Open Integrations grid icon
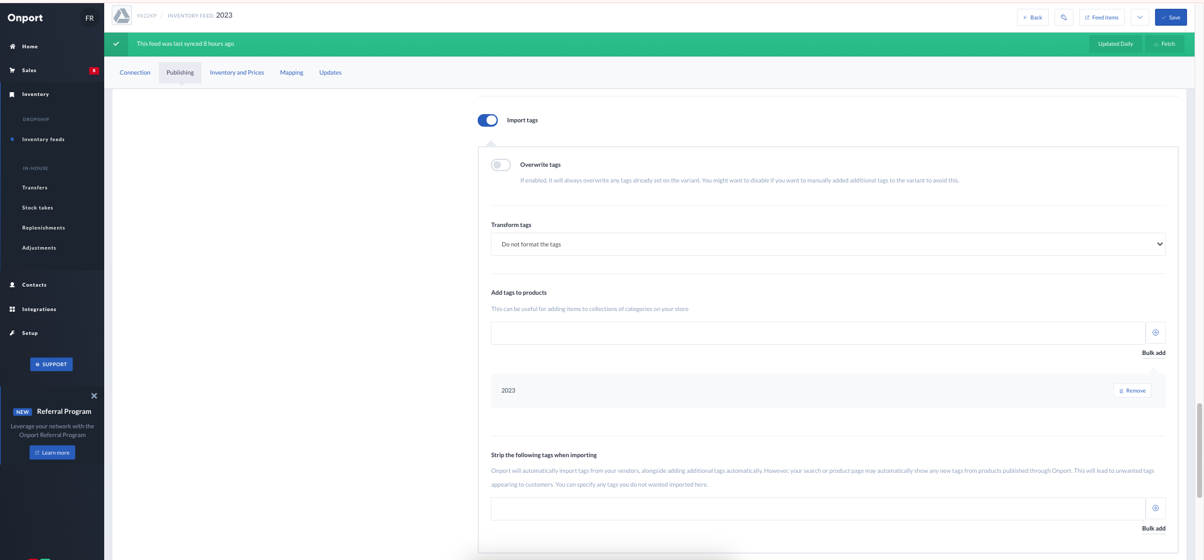1204x560 pixels. tap(12, 309)
